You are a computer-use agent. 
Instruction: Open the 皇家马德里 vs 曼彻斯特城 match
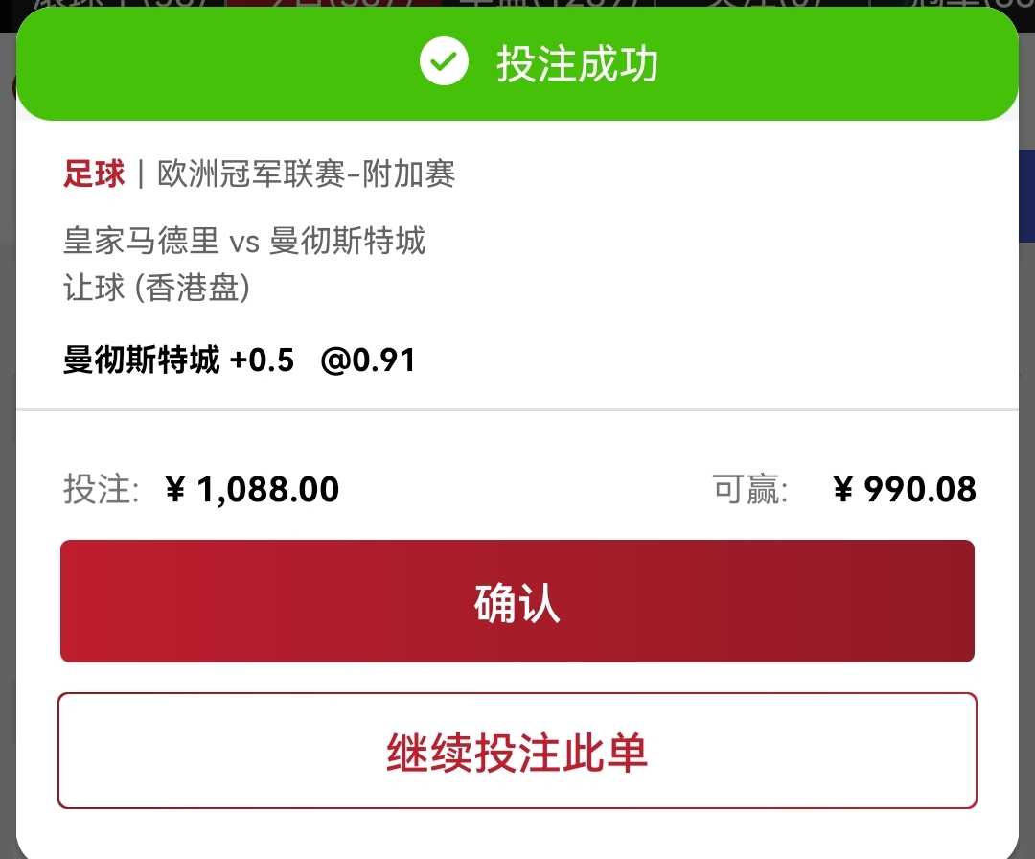(245, 241)
